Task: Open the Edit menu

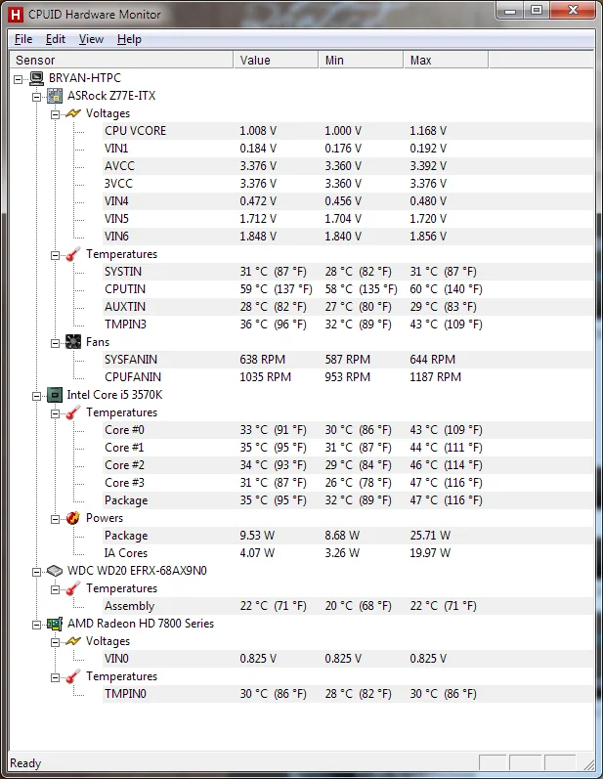Action: pos(56,39)
